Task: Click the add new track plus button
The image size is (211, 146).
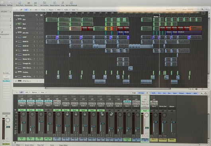Action: (37, 16)
